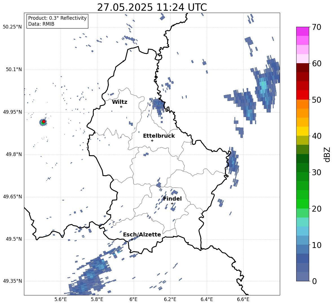This screenshot has height=305, width=334.
Task: Pick the bright green swatch at 20 dBZ
Action: tap(302, 204)
